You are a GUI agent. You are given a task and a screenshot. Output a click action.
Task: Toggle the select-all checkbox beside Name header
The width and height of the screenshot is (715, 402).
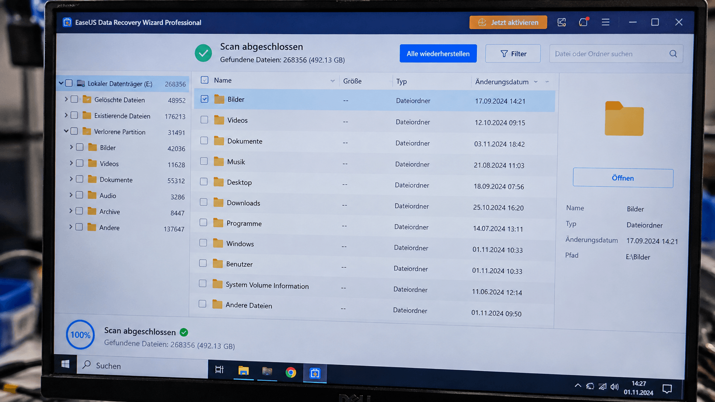(x=204, y=80)
